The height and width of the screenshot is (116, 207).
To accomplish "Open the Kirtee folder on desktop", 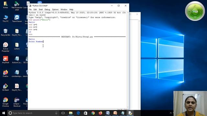I will [x=5, y=5].
